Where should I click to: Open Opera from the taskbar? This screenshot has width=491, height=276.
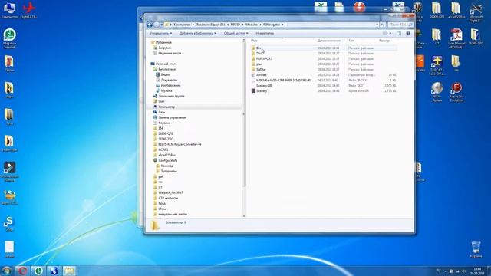[22, 271]
